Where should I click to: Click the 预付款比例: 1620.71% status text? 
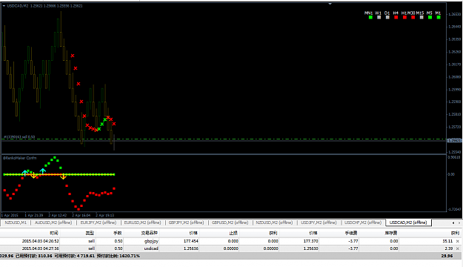pos(118,256)
